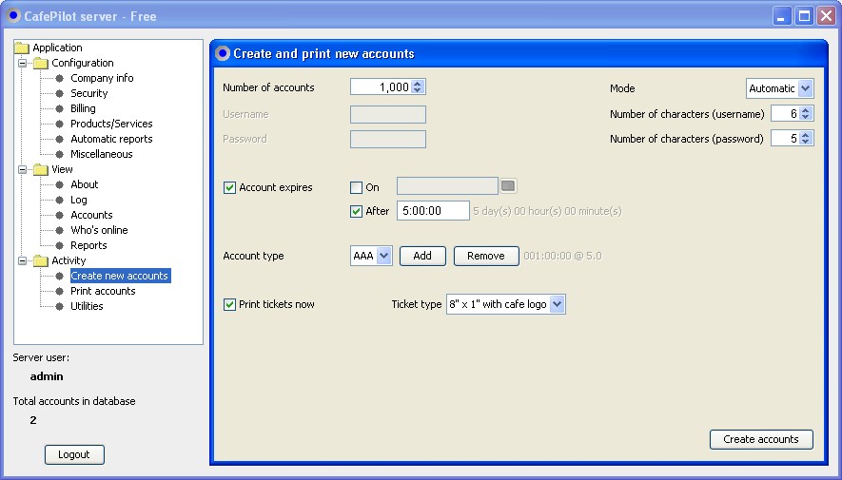This screenshot has width=842, height=480.
Task: Click the panel header circle icon
Action: [x=223, y=53]
